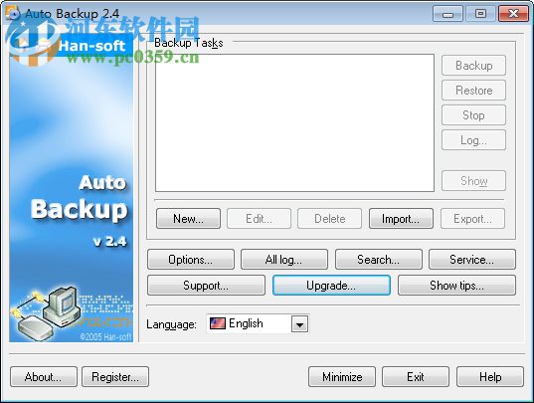Close the Auto Backup window

pos(513,14)
